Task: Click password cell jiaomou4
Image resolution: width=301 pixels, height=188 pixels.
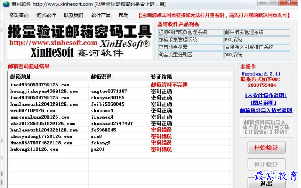Action: [x=102, y=117]
